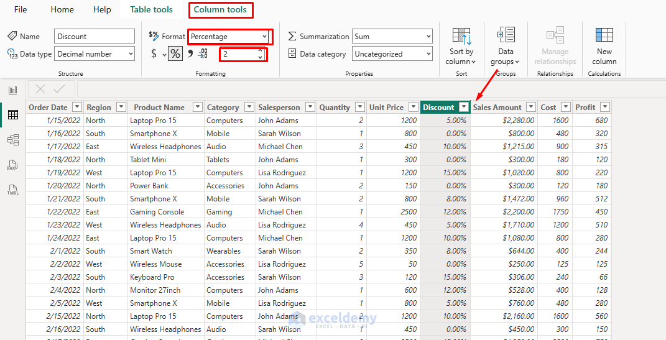
Task: Open the Data type dropdown
Action: (x=95, y=54)
